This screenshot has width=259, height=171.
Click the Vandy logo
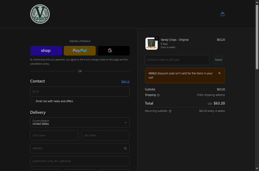click(40, 14)
